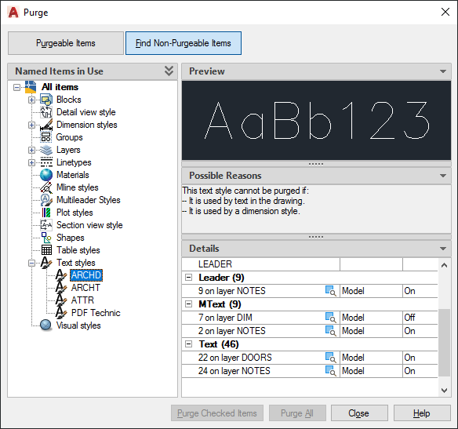The height and width of the screenshot is (429, 458).
Task: Click the Blocks category icon
Action: [x=46, y=100]
